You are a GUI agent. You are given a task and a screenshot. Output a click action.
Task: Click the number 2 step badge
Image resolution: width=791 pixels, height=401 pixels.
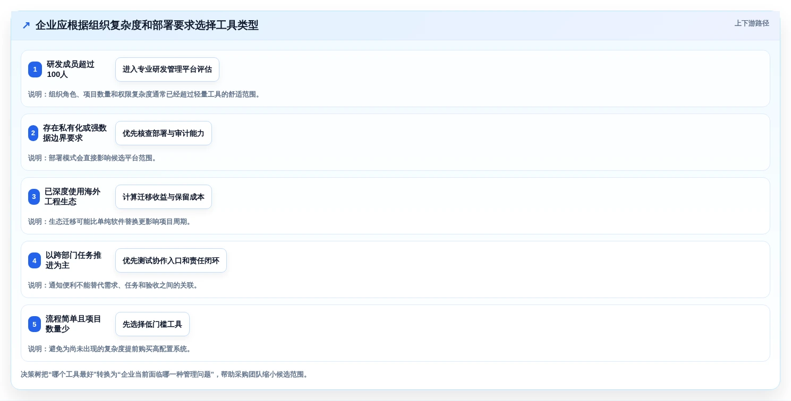point(33,133)
